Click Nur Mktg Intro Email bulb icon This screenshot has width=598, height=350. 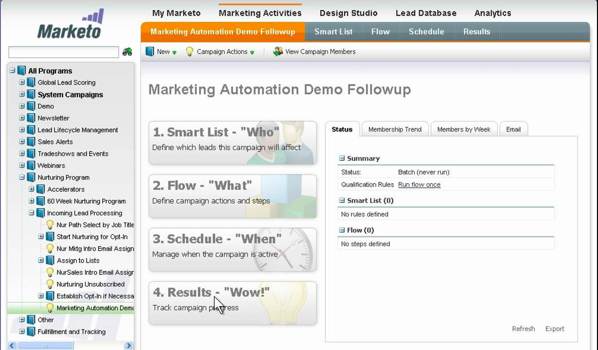50,248
